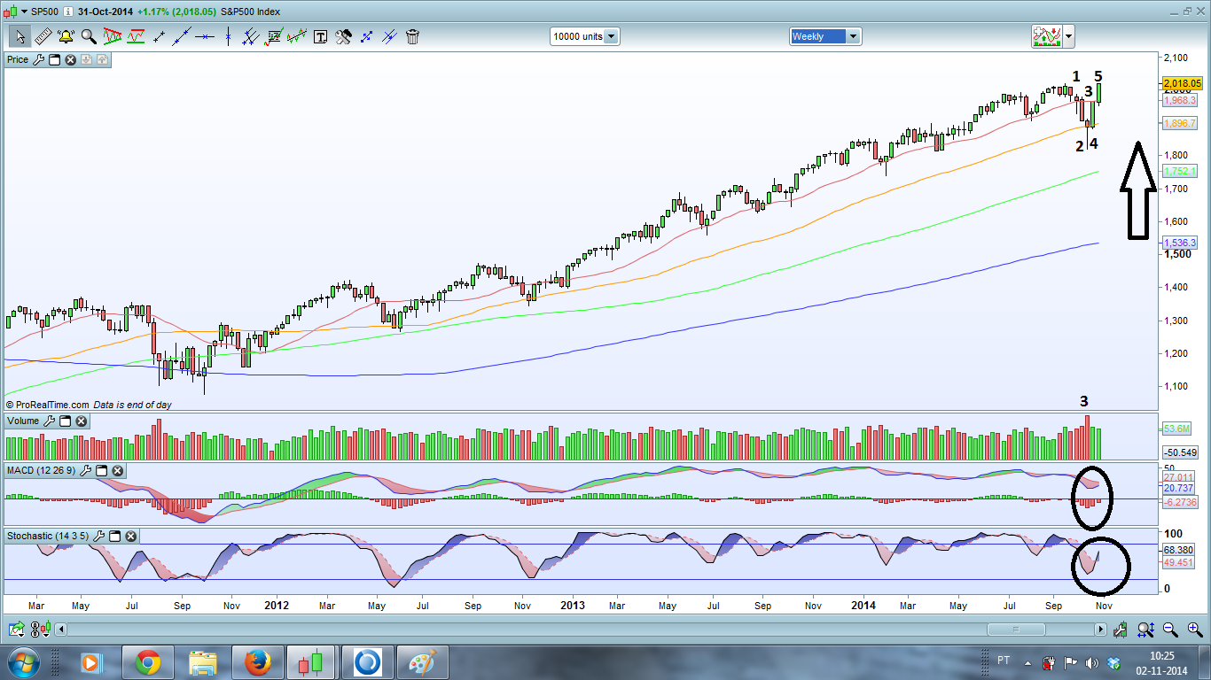Select the parallel channel lines tool
The image size is (1211, 680).
pyautogui.click(x=251, y=36)
